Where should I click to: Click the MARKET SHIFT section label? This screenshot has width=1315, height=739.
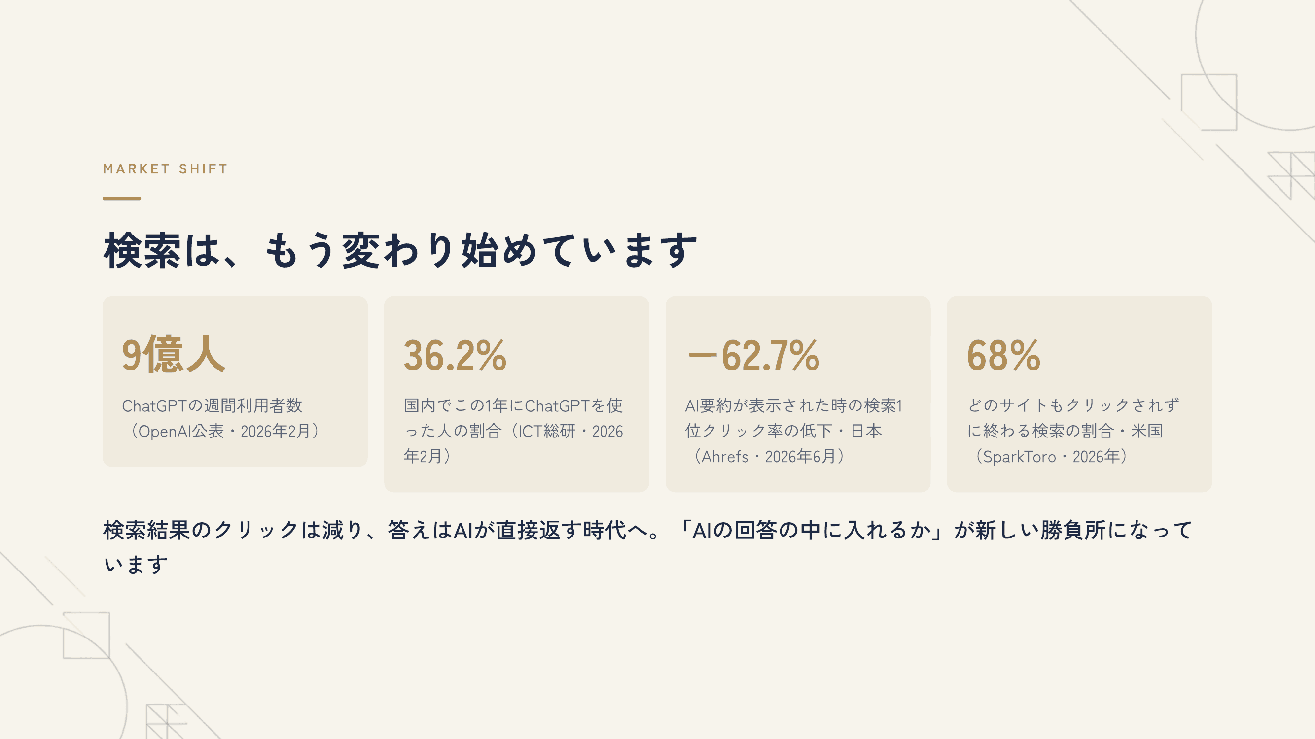tap(165, 169)
